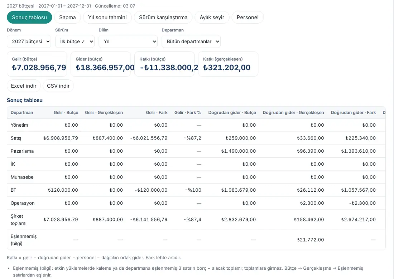
Task: Open the Personel tab
Action: point(248,17)
